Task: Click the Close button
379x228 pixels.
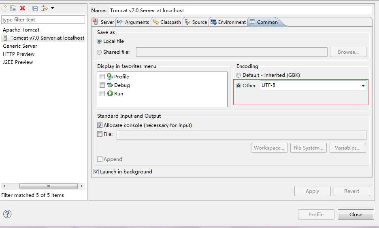Action: (356, 215)
